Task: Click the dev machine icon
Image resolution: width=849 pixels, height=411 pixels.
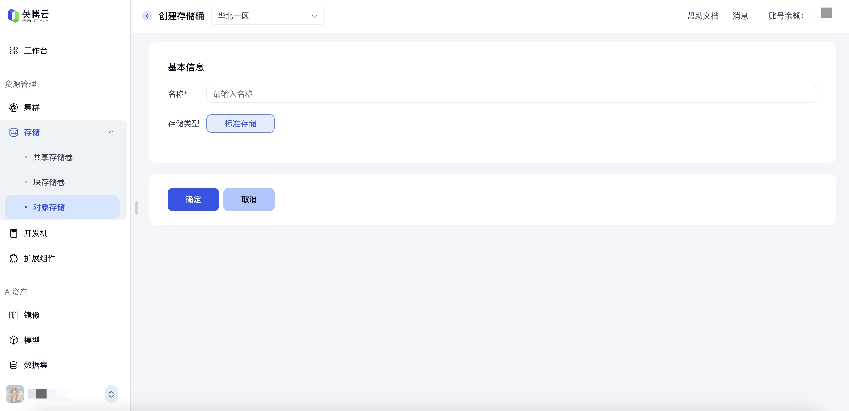Action: [14, 233]
